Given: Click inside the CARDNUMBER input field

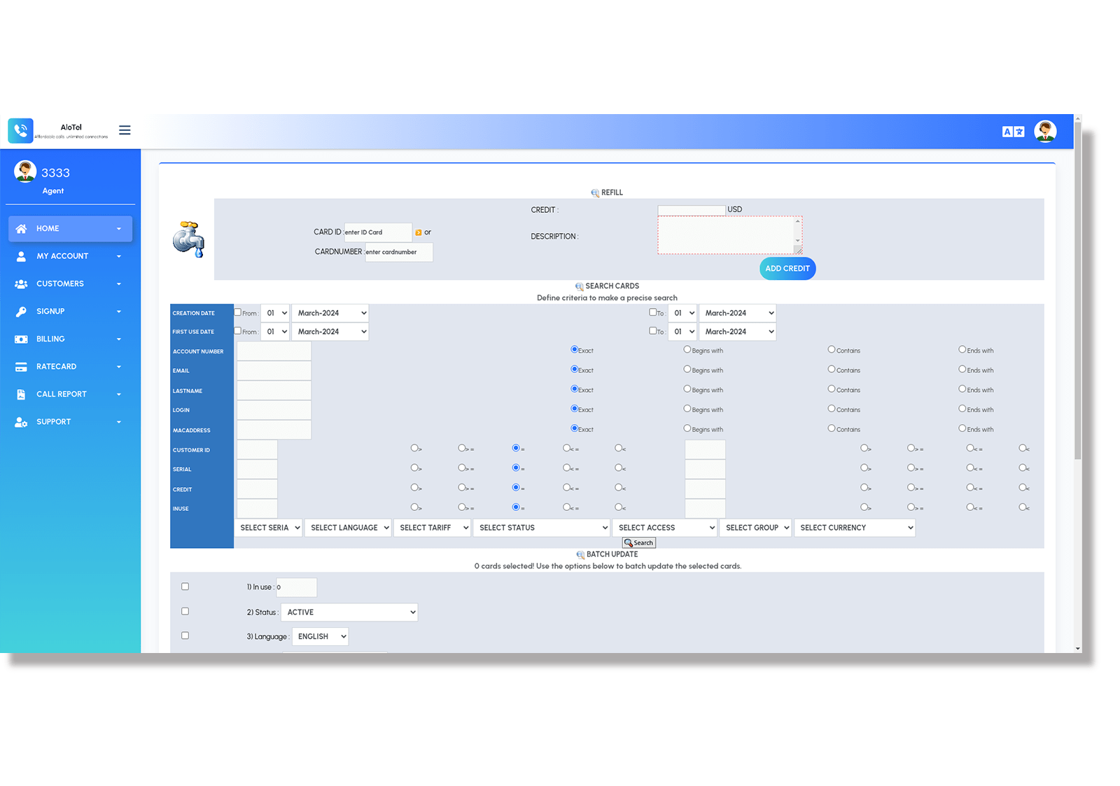Looking at the screenshot, I should (399, 252).
